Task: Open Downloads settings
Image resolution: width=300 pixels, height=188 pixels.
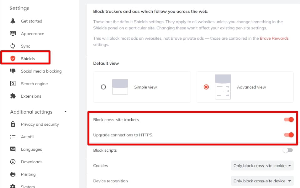Action: click(32, 162)
